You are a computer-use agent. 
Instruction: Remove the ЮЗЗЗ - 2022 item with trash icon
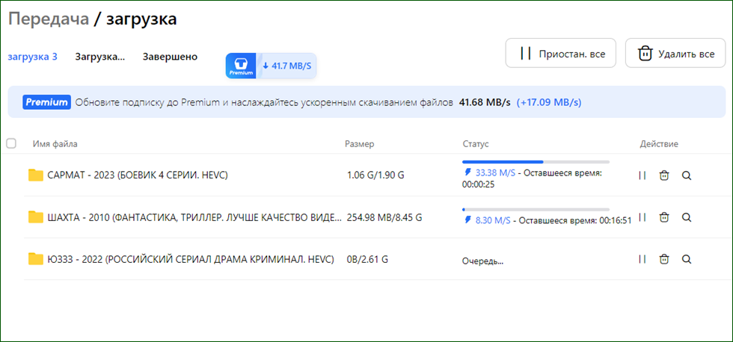click(664, 259)
